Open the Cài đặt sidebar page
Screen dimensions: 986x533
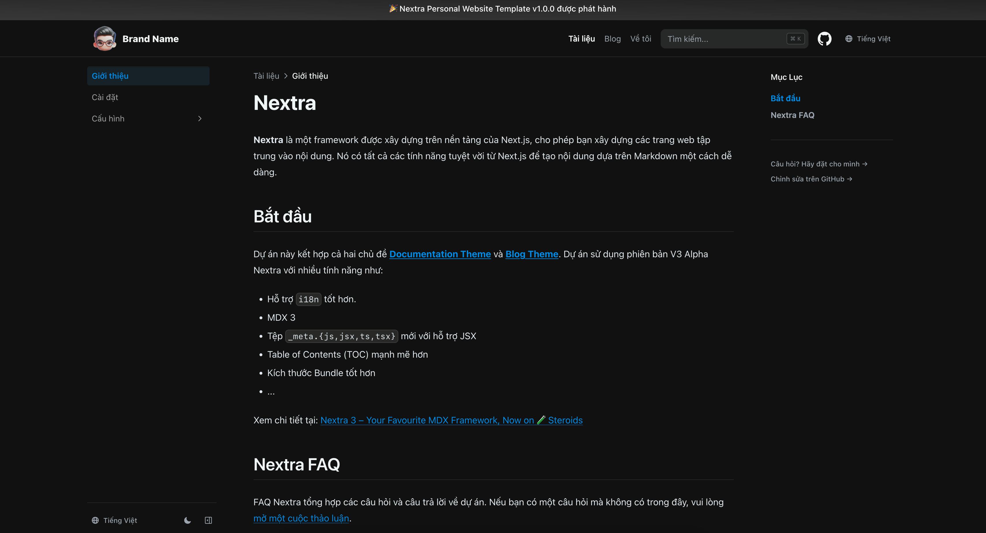point(148,97)
